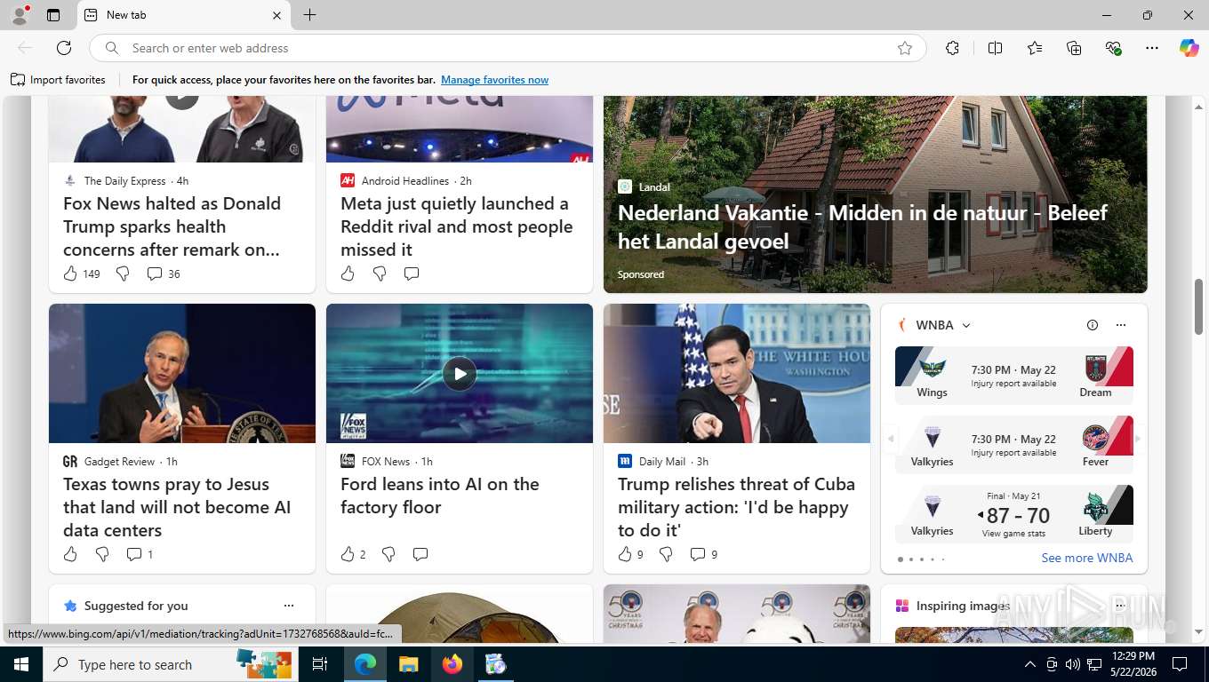Dislike the Trump Cuba article
1209x682 pixels.
(x=666, y=554)
